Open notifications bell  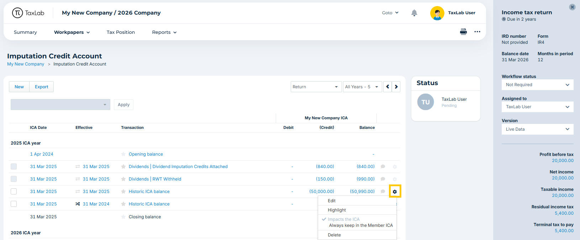(x=414, y=13)
